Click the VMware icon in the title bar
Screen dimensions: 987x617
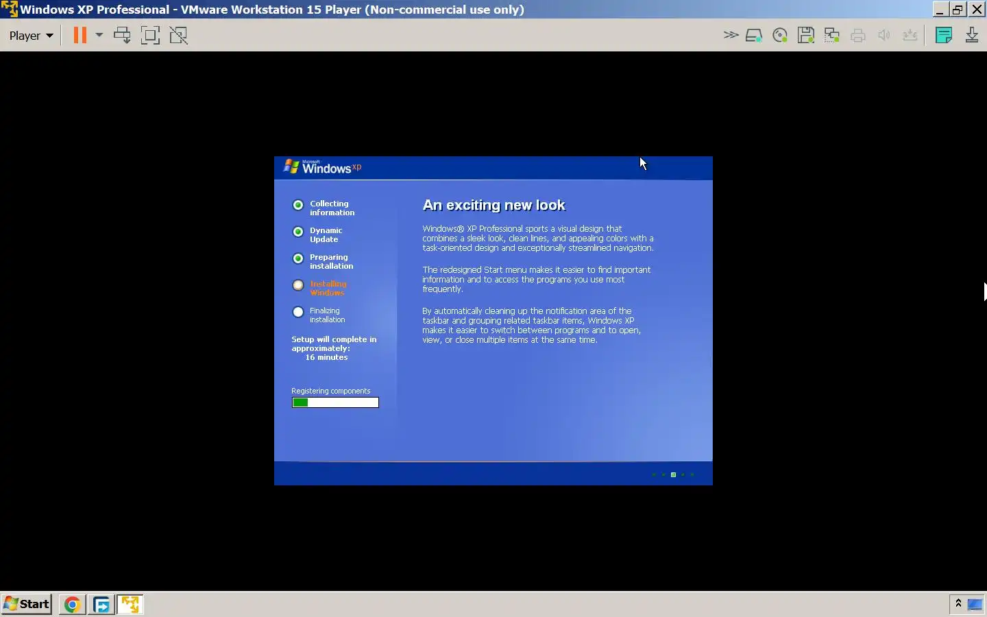(x=10, y=10)
